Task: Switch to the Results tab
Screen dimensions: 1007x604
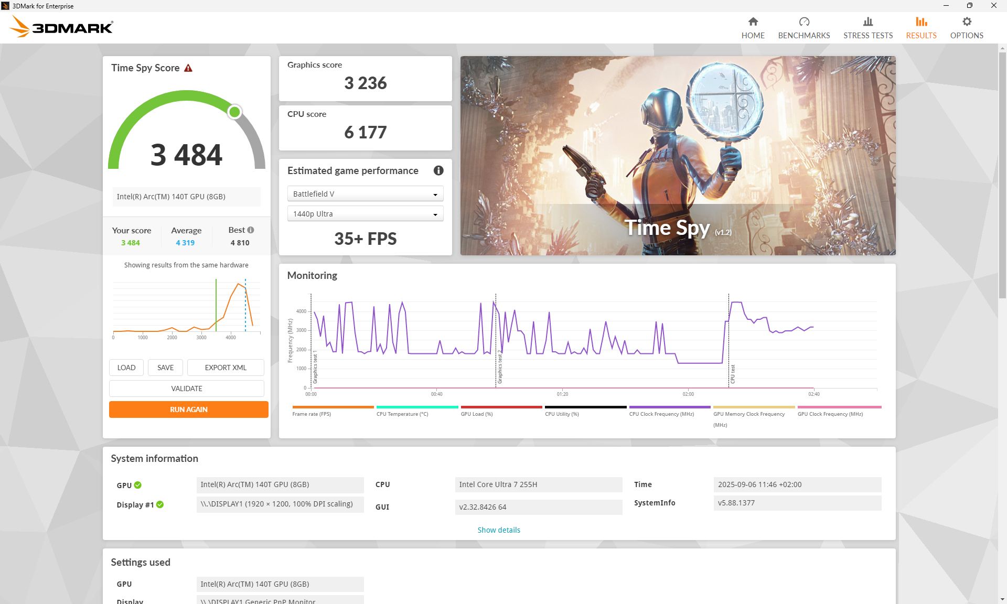Action: 921,27
